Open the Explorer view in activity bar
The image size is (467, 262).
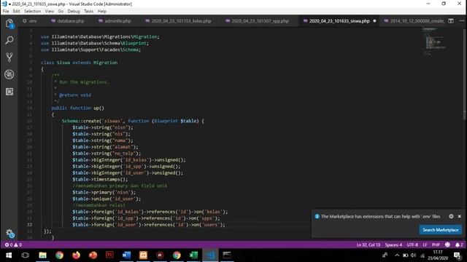pos(9,23)
